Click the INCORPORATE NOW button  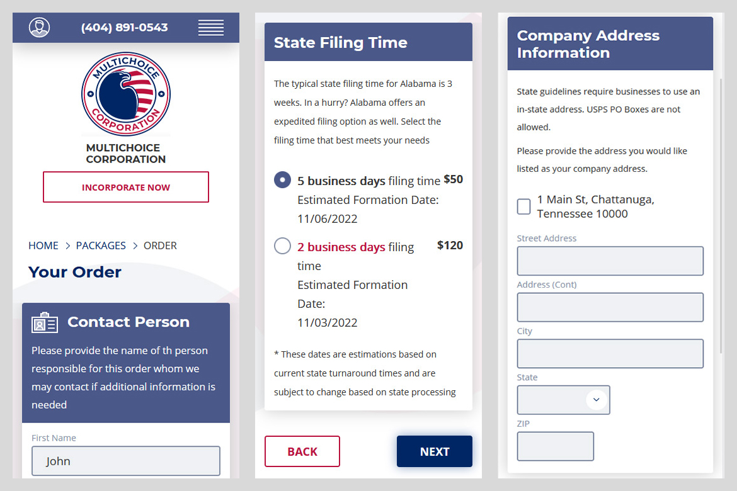pyautogui.click(x=126, y=187)
